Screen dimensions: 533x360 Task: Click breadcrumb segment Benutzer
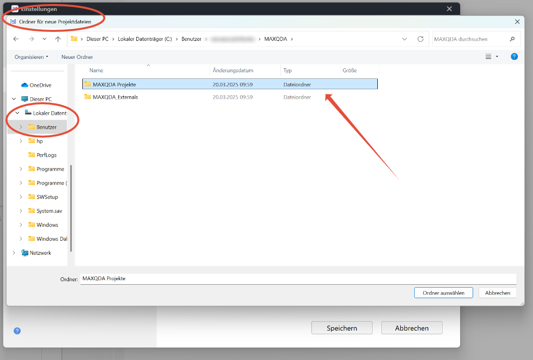pyautogui.click(x=191, y=39)
